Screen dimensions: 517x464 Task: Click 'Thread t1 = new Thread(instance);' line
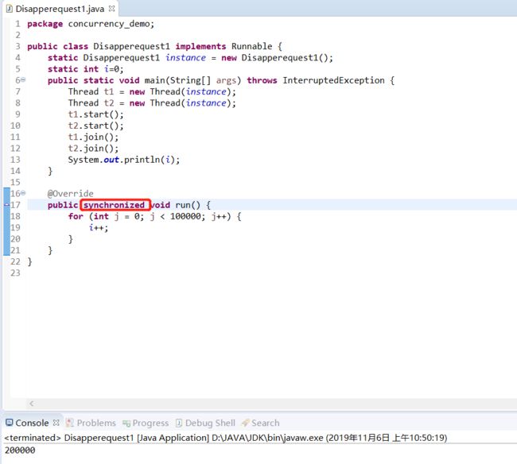click(x=152, y=92)
